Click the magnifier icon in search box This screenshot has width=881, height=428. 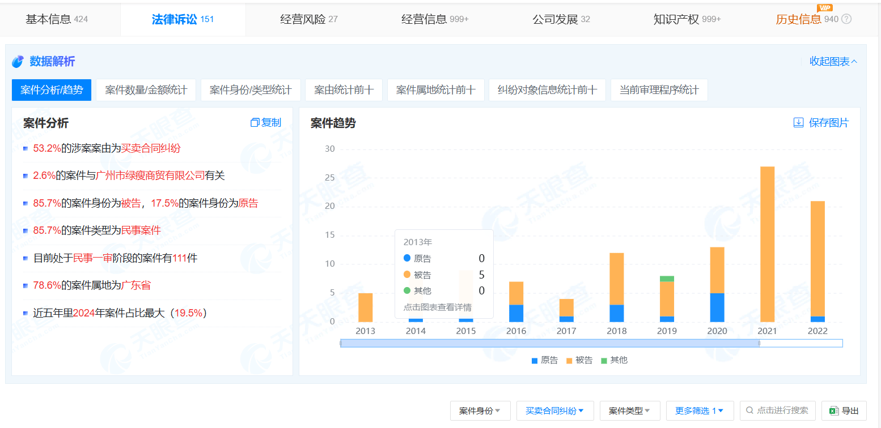[x=750, y=410]
